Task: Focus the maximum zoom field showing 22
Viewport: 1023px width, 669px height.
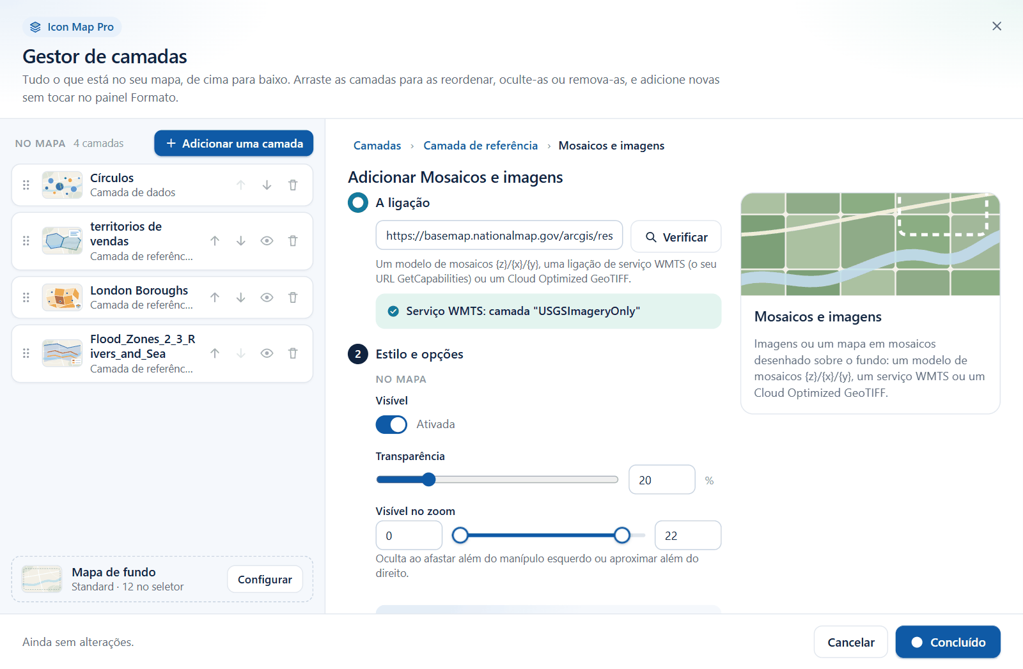Action: tap(688, 535)
